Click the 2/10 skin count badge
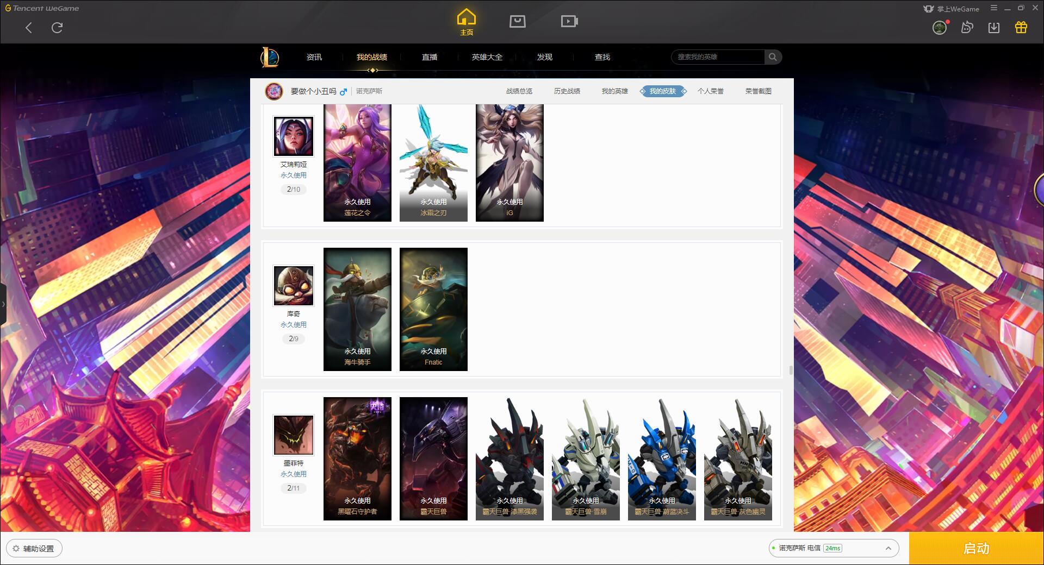The width and height of the screenshot is (1044, 565). coord(294,190)
